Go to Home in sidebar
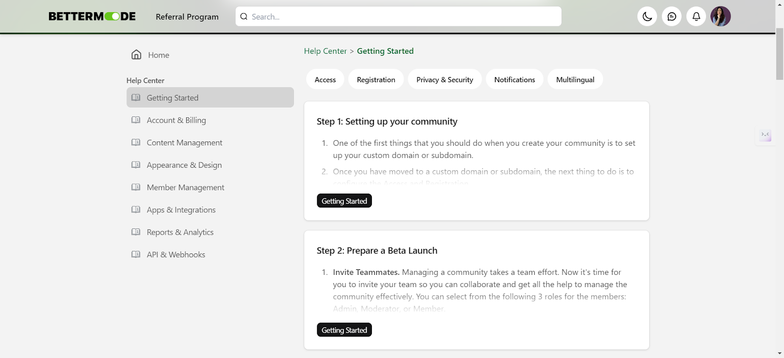This screenshot has height=358, width=784. tap(210, 55)
